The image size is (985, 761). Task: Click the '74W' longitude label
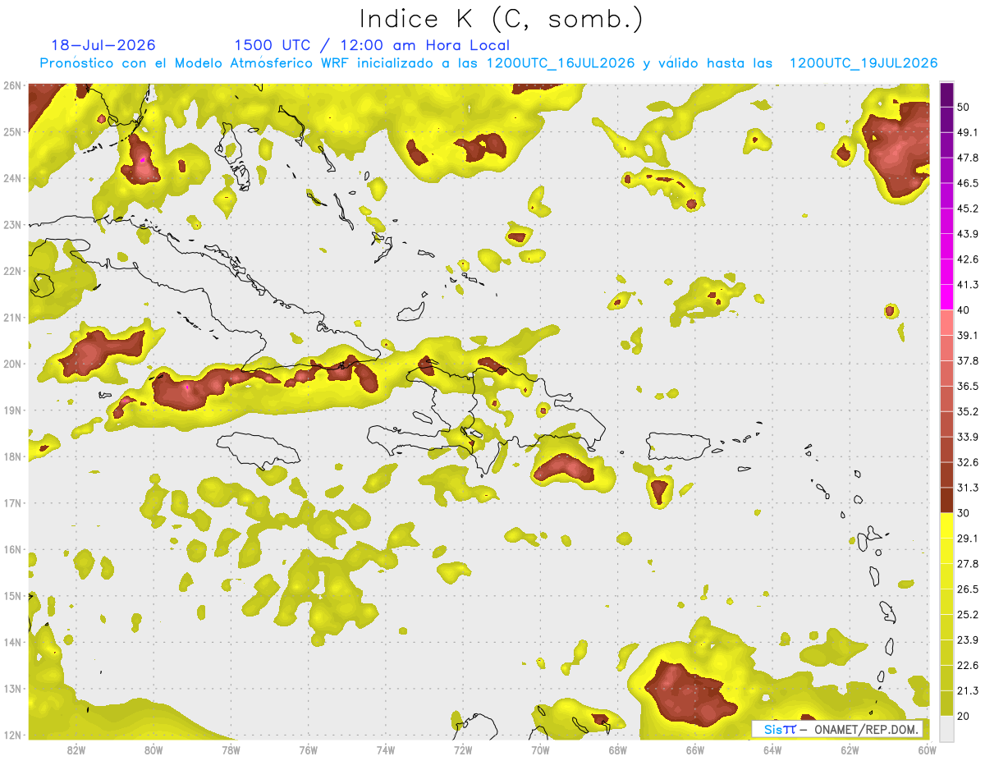[x=386, y=750]
